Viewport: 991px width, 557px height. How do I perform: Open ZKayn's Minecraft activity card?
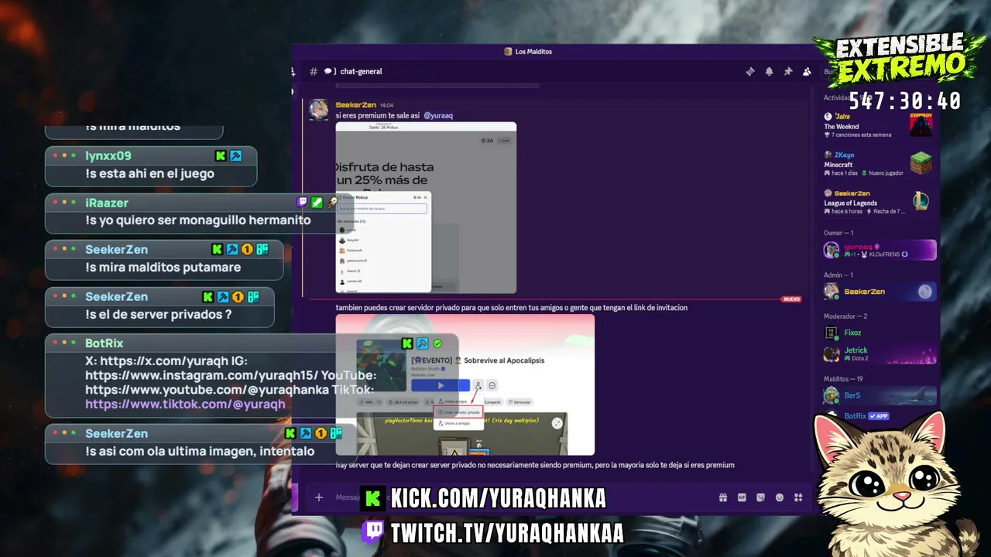click(879, 164)
